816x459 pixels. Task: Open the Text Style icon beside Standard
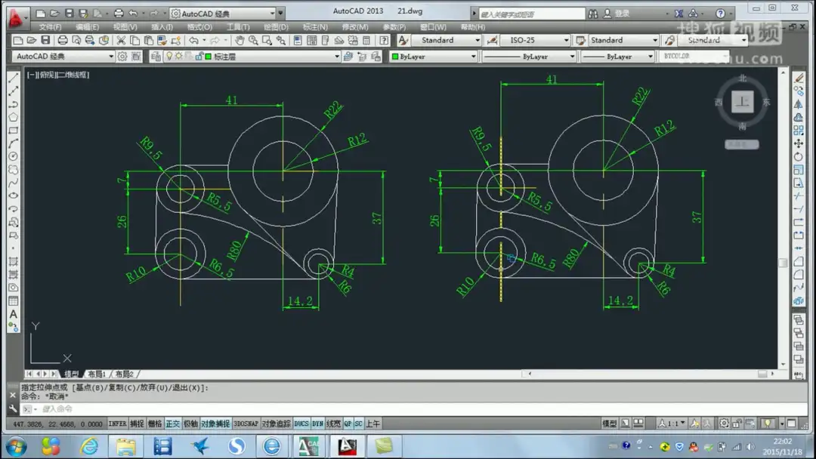tap(403, 40)
